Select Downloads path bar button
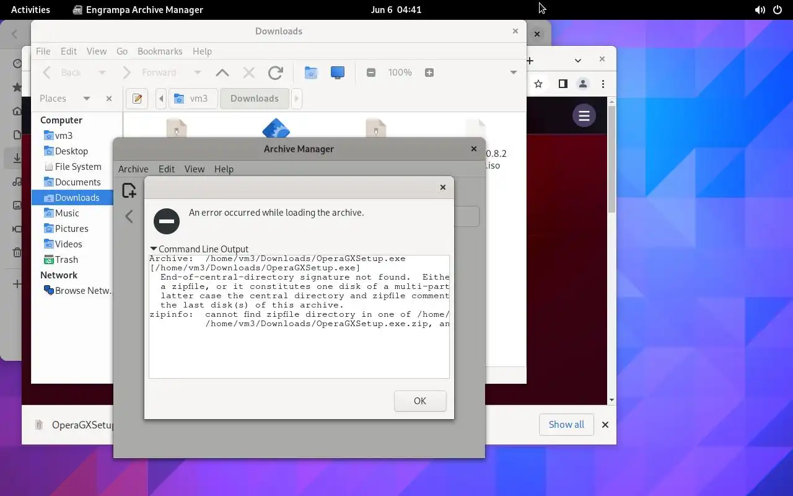 pyautogui.click(x=255, y=99)
